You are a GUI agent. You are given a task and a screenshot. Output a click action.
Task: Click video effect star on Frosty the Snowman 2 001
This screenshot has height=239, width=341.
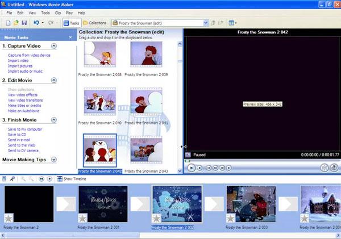tap(82, 218)
